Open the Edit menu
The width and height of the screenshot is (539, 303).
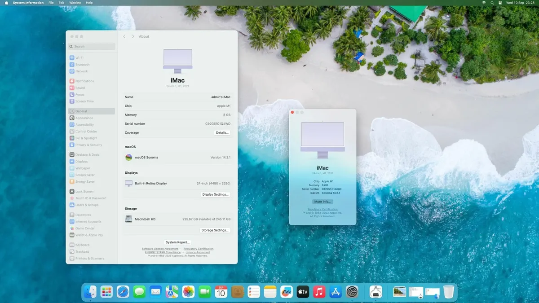tap(62, 3)
